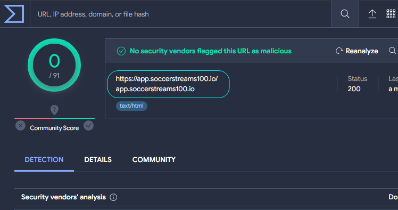Click the Reanalyze button
This screenshot has height=210, width=398.
tap(356, 51)
